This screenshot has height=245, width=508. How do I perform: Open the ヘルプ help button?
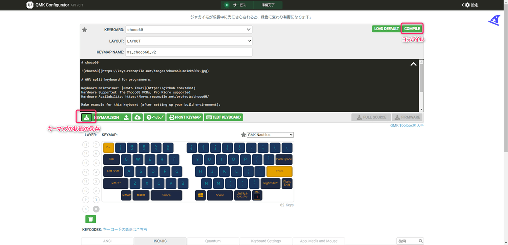tap(155, 117)
